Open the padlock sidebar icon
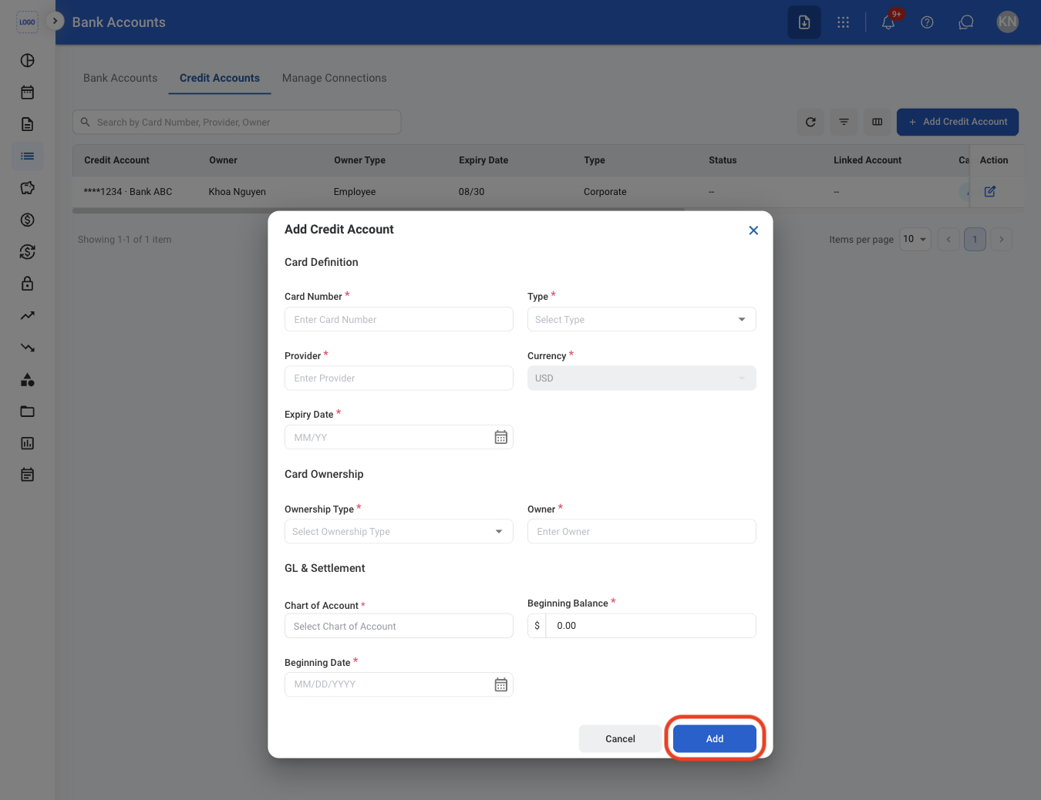The width and height of the screenshot is (1041, 800). tap(27, 284)
